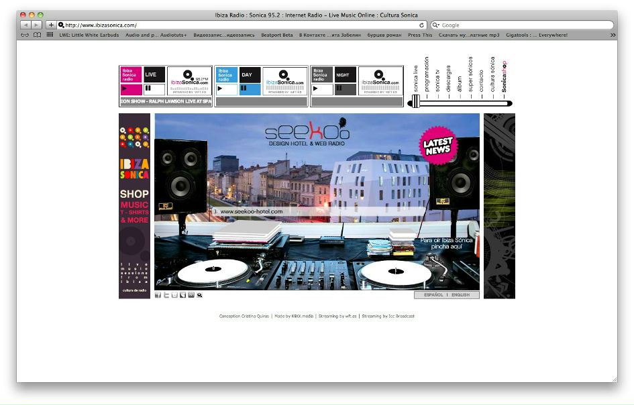Open the Google search magnifier dropdown
The width and height of the screenshot is (634, 405).
(x=436, y=25)
